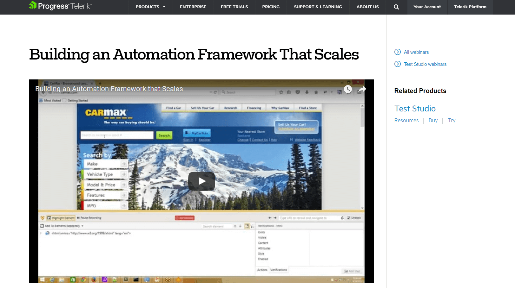Open the Enterprise menu item
515x288 pixels.
pyautogui.click(x=193, y=7)
